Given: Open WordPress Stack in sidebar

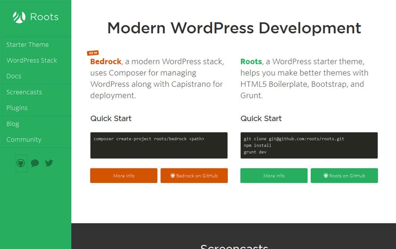Looking at the screenshot, I should click(x=32, y=60).
